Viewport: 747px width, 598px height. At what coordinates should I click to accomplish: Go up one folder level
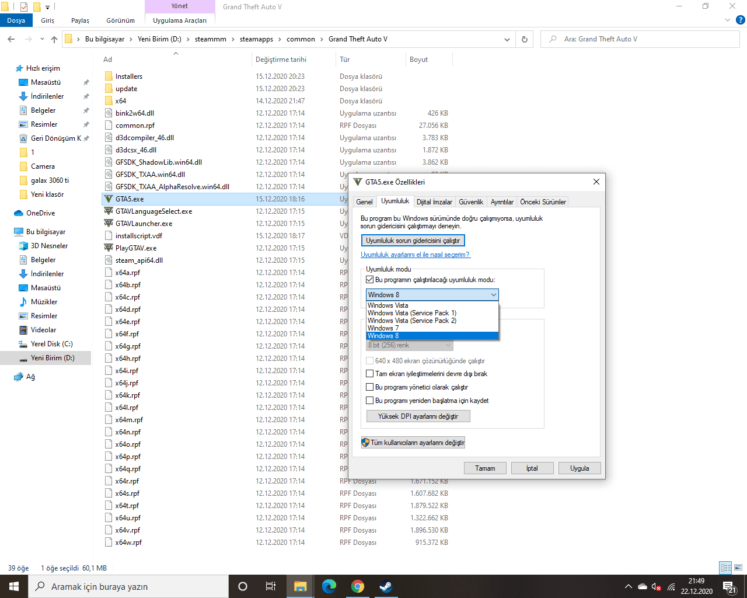[x=54, y=39]
